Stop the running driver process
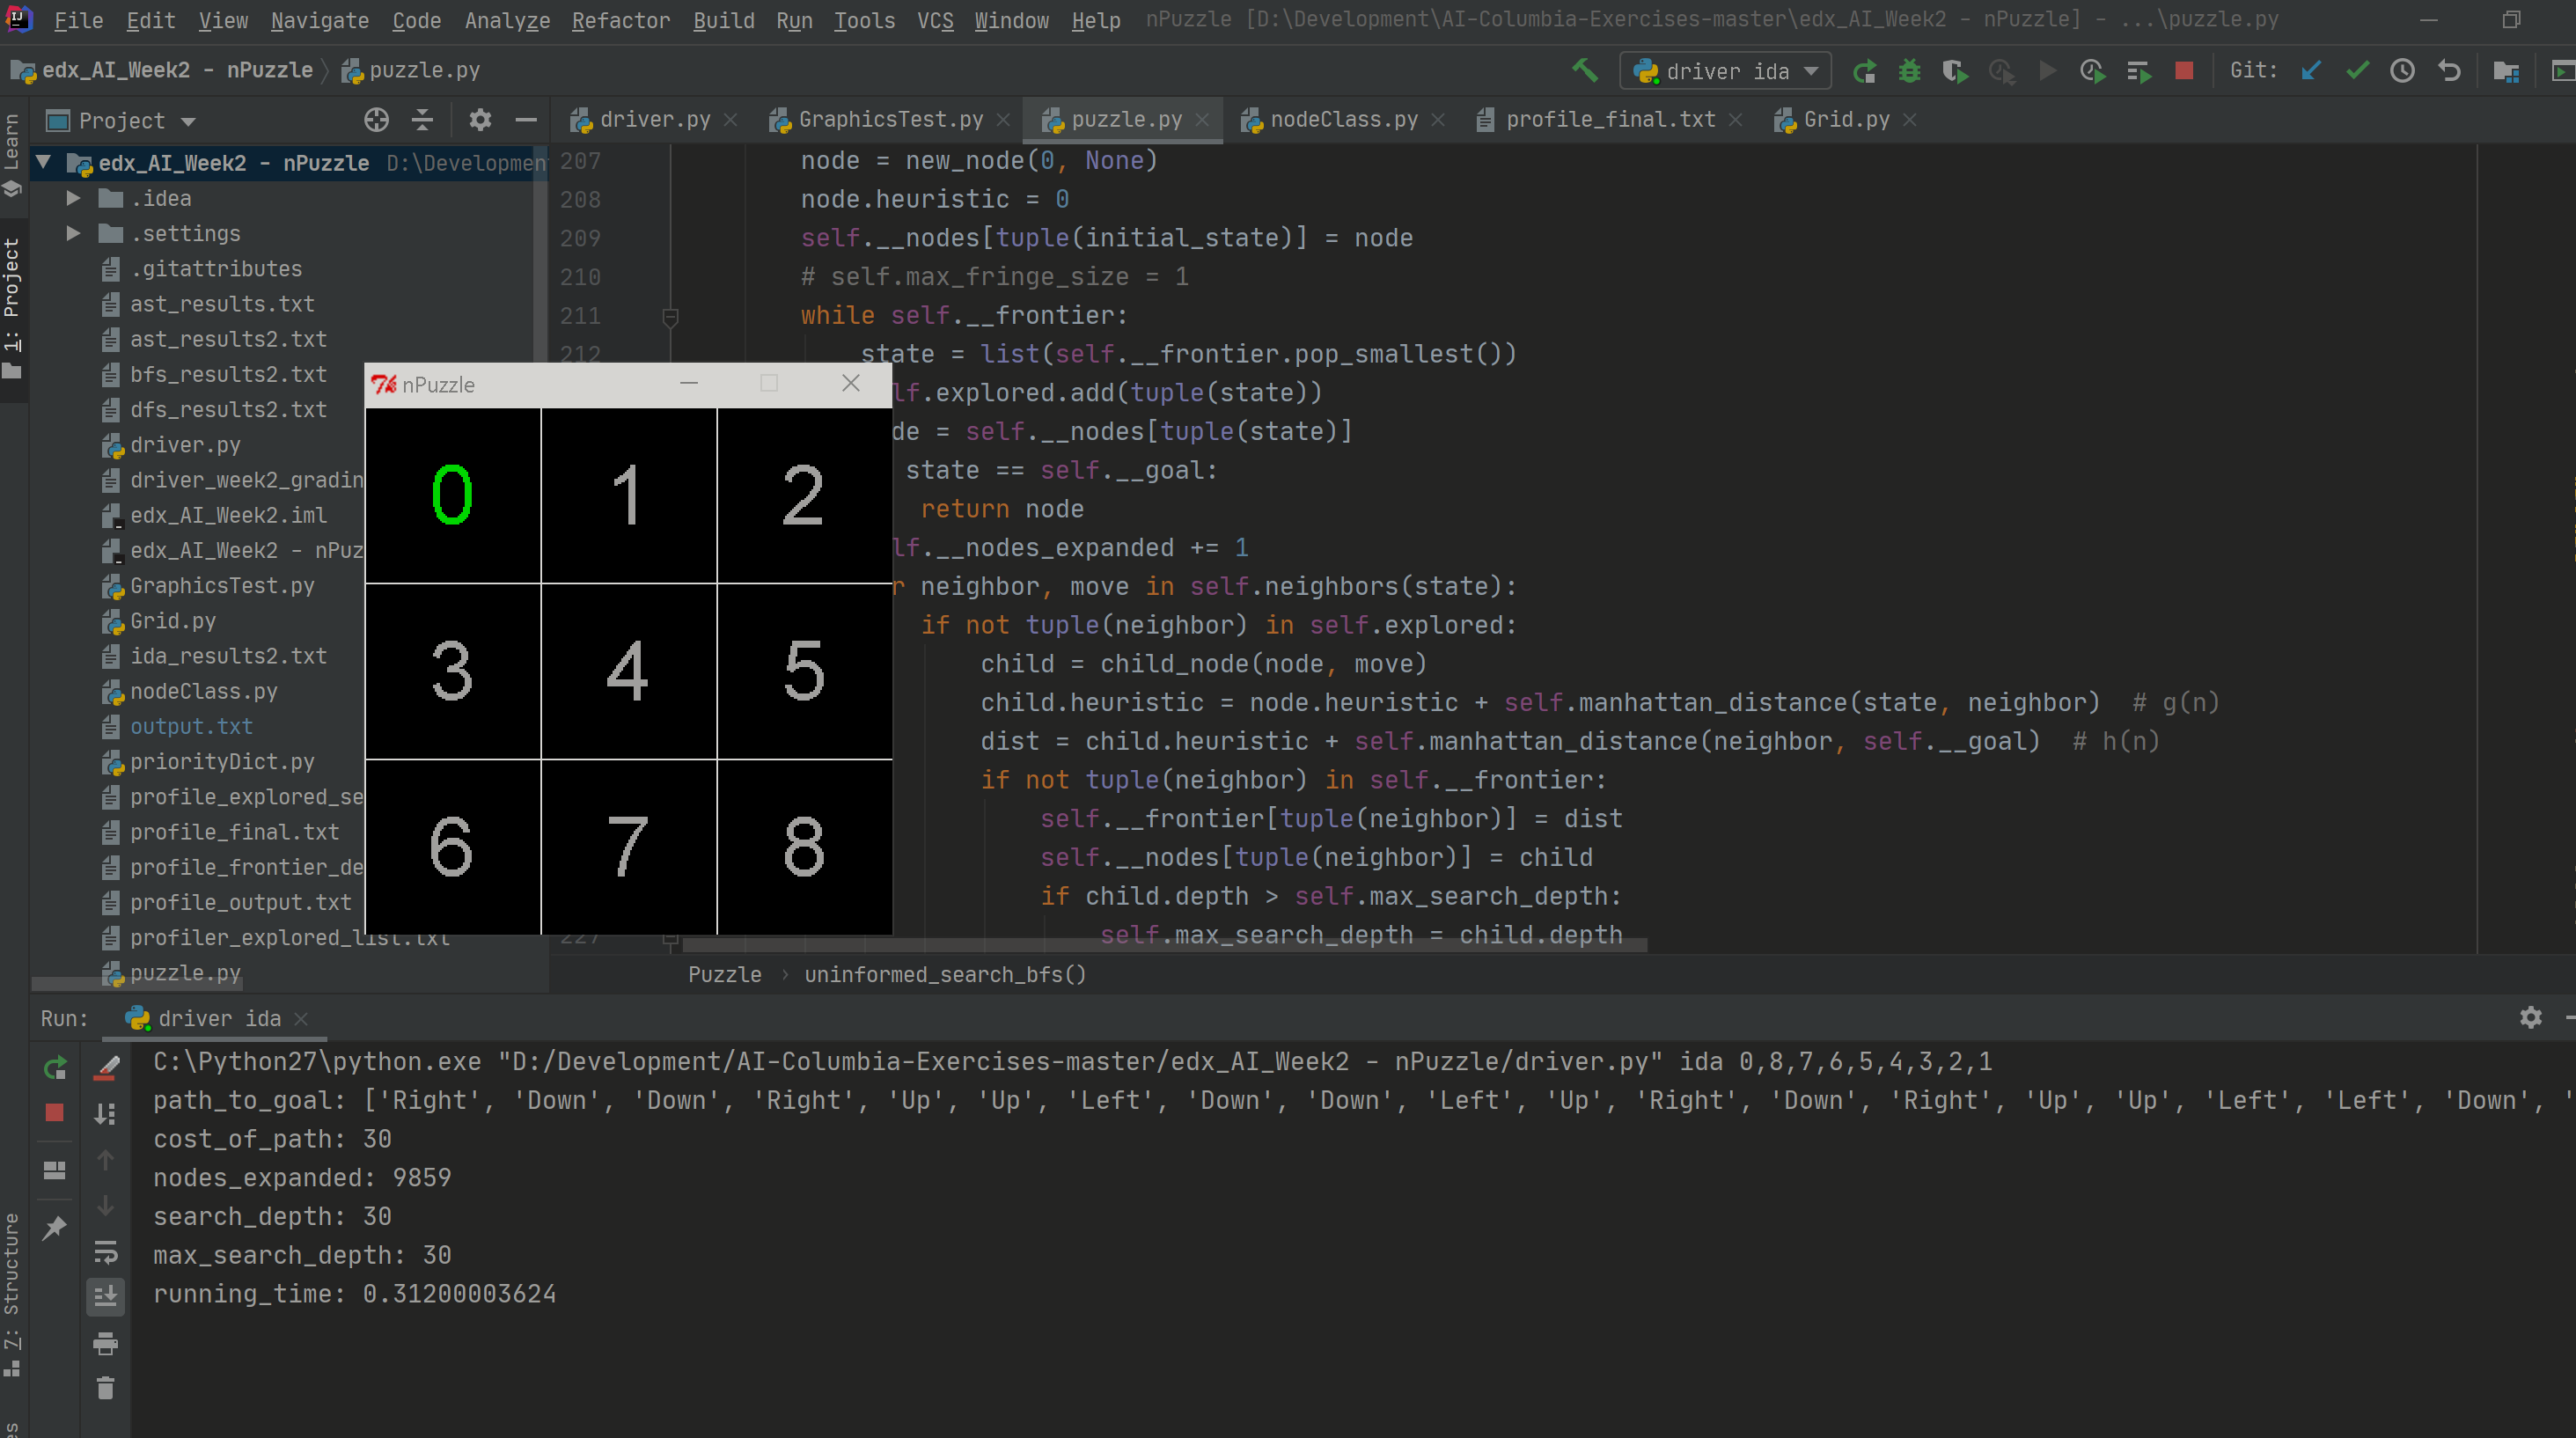 pos(2185,71)
